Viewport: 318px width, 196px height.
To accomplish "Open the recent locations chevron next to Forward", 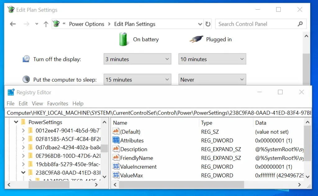I will coord(37,24).
